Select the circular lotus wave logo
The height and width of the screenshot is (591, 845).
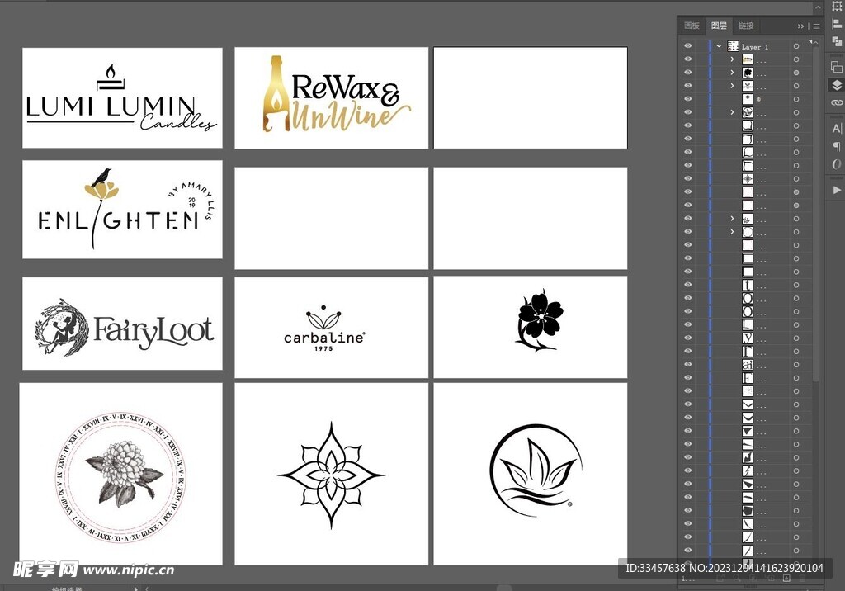(x=536, y=470)
